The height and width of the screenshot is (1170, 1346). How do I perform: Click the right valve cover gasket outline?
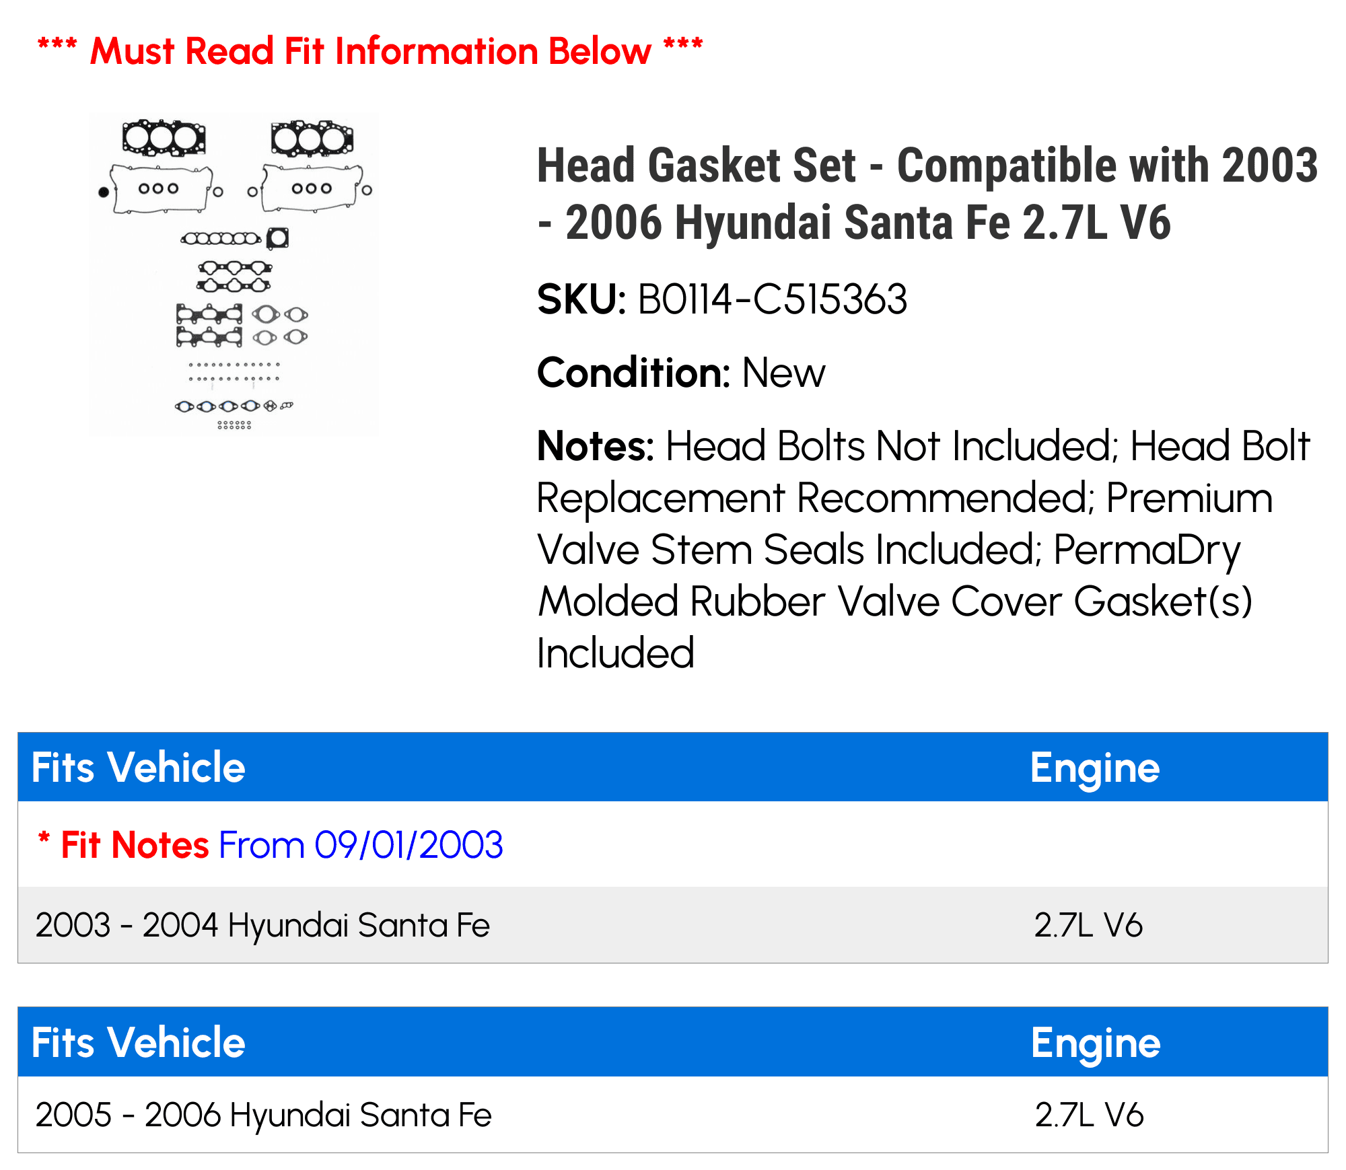click(312, 188)
